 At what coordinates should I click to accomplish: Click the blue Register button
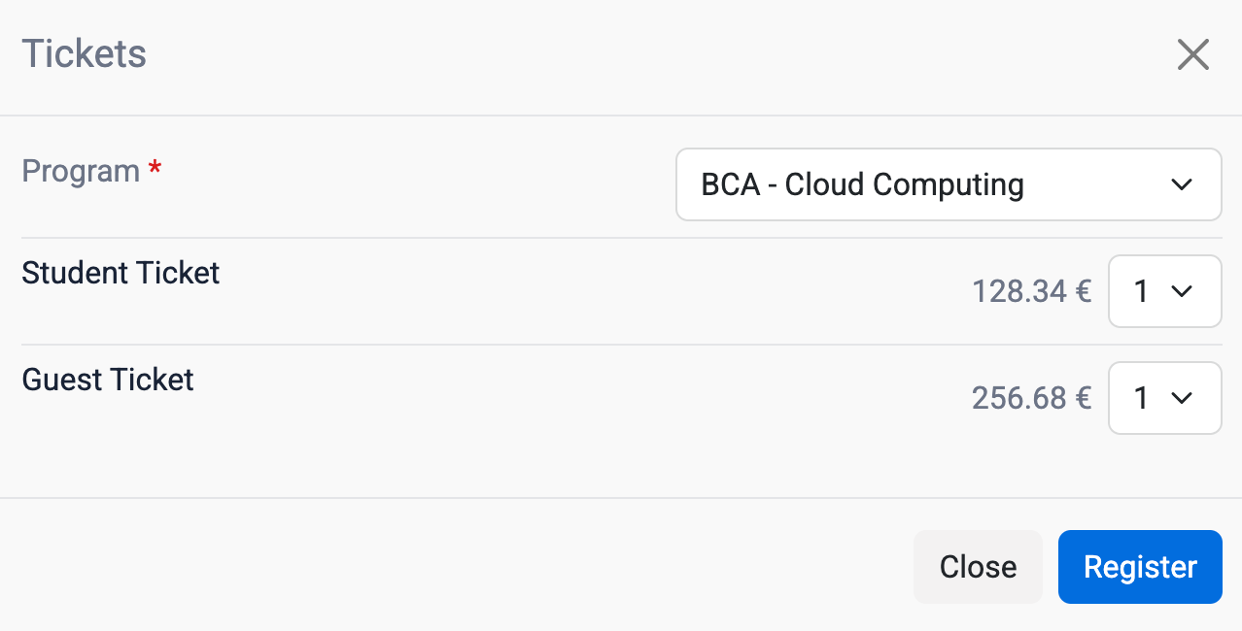(x=1140, y=567)
